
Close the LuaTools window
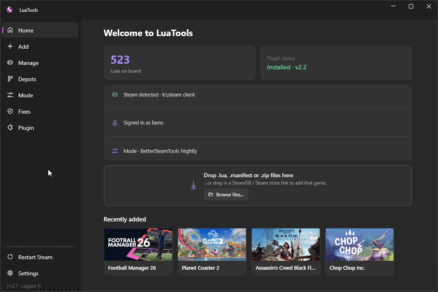pyautogui.click(x=429, y=6)
